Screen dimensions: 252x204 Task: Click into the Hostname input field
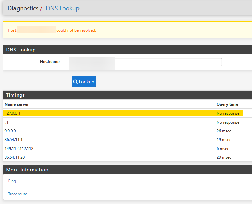[x=168, y=62]
